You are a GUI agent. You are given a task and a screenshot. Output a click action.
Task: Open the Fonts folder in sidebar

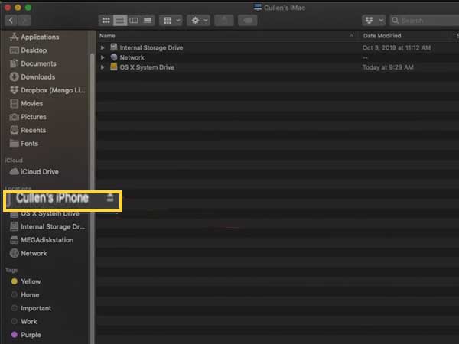pos(24,144)
